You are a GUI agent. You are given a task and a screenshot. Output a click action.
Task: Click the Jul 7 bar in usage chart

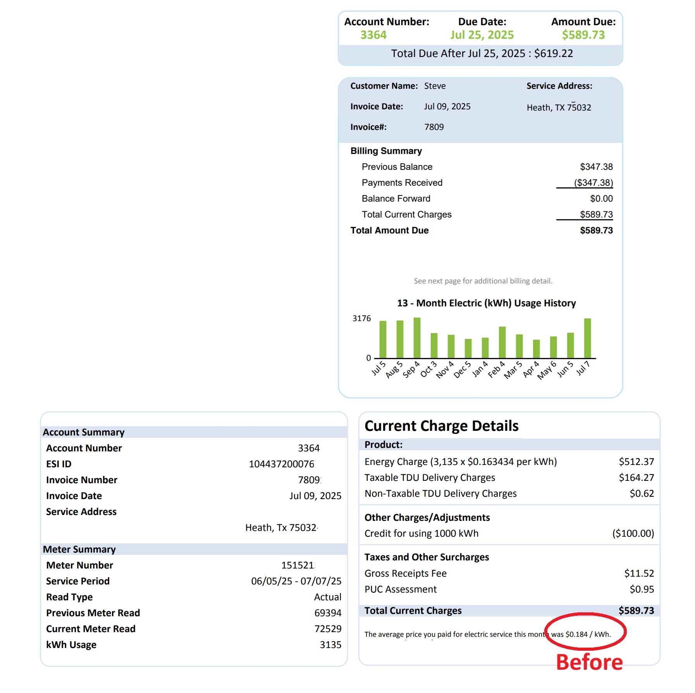587,338
